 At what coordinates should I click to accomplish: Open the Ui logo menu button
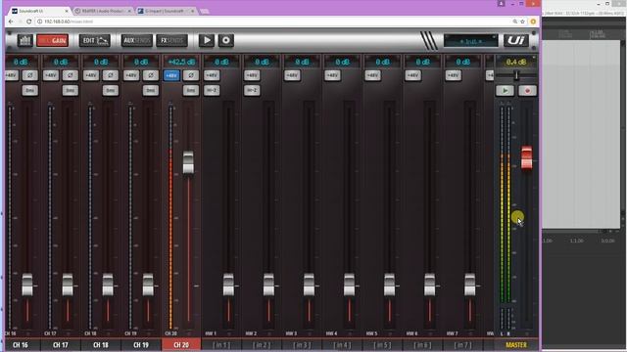[x=516, y=40]
